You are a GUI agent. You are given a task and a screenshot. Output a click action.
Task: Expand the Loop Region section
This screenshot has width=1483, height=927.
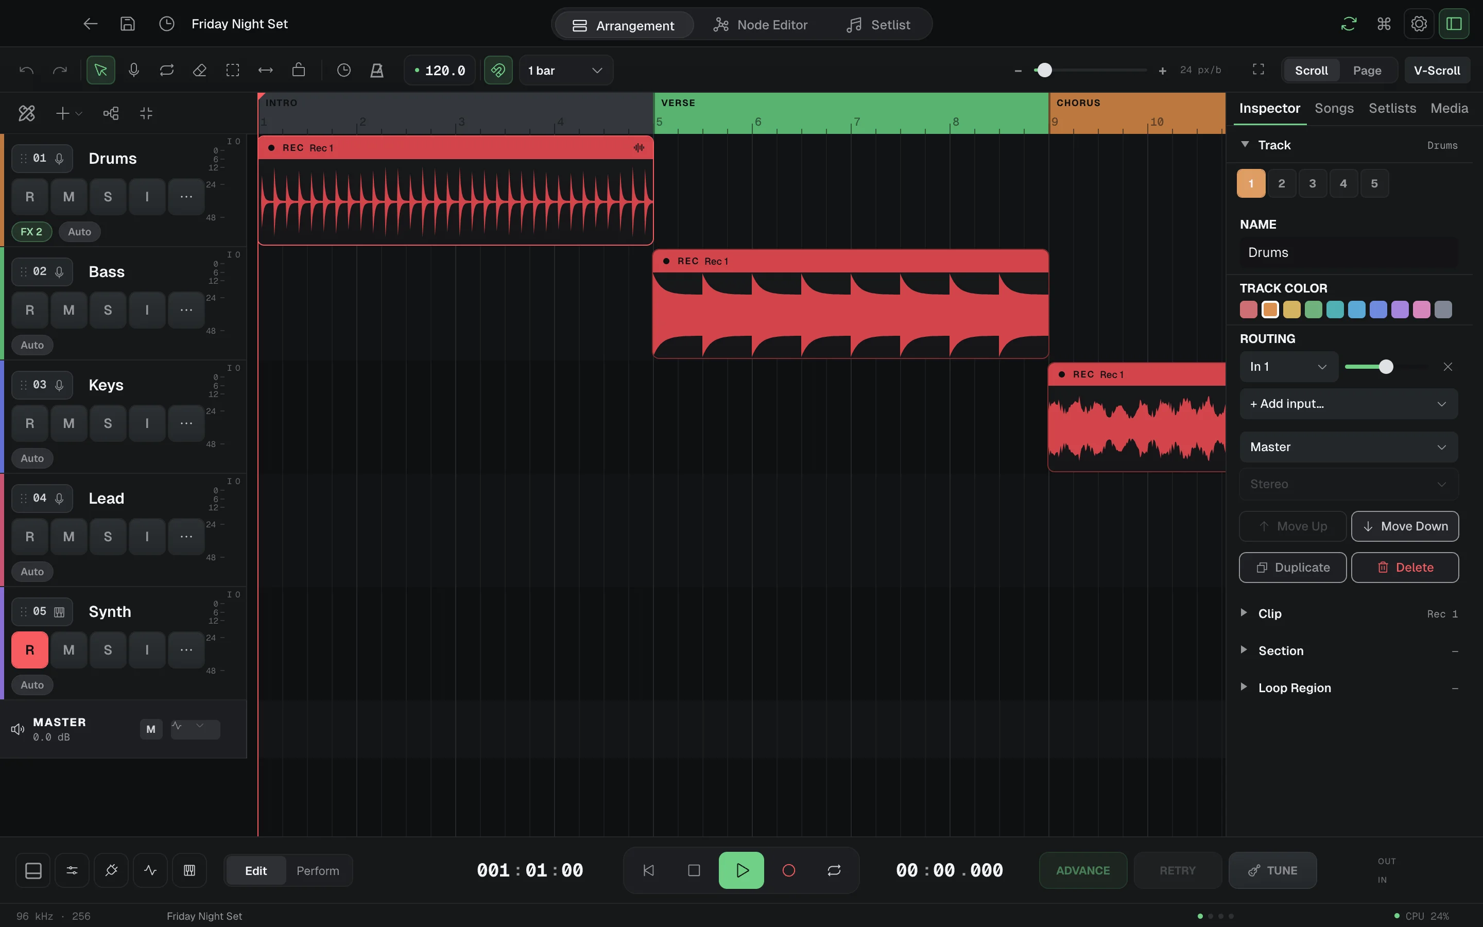[1348, 688]
